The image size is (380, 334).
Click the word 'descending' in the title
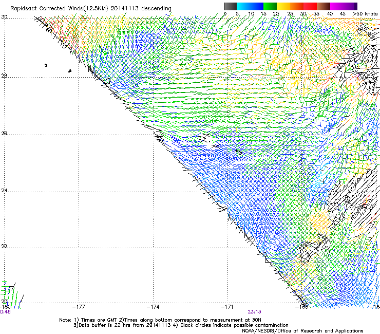pos(156,9)
